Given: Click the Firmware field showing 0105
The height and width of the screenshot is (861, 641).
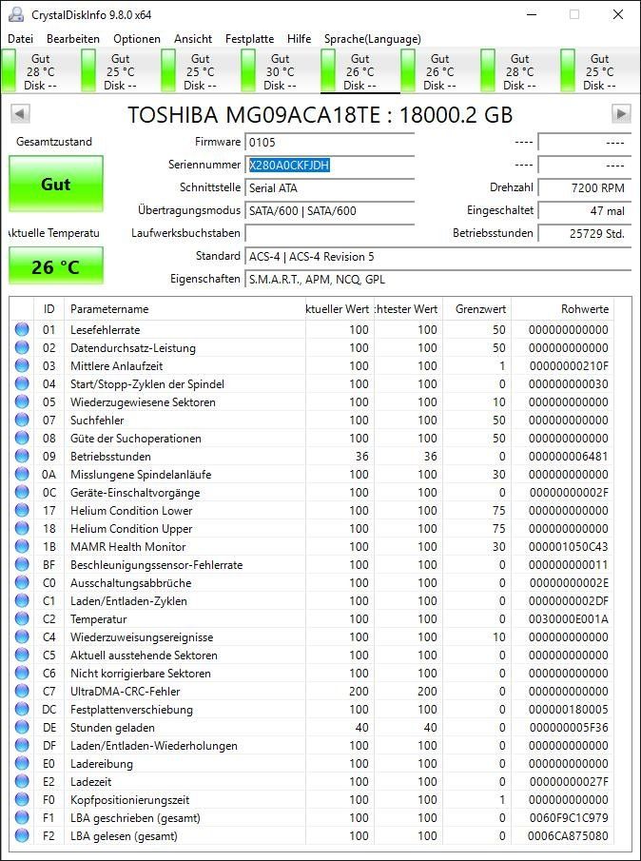Looking at the screenshot, I should [329, 142].
